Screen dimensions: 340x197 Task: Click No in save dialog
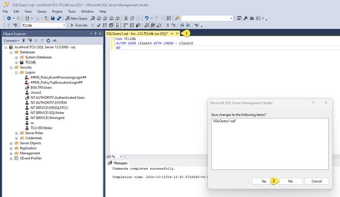pos(291,181)
